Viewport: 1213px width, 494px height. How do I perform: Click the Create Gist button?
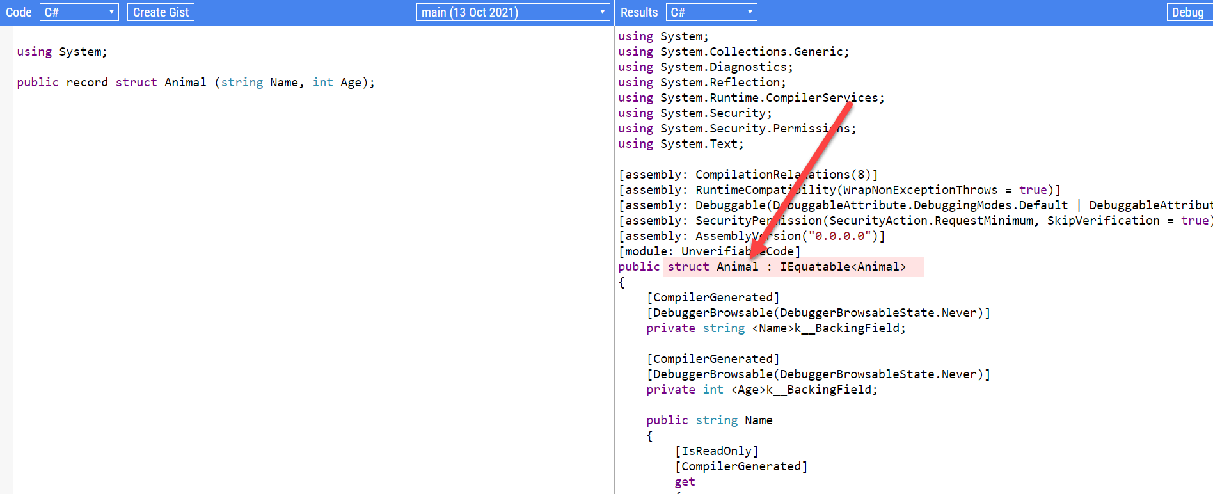[x=161, y=12]
